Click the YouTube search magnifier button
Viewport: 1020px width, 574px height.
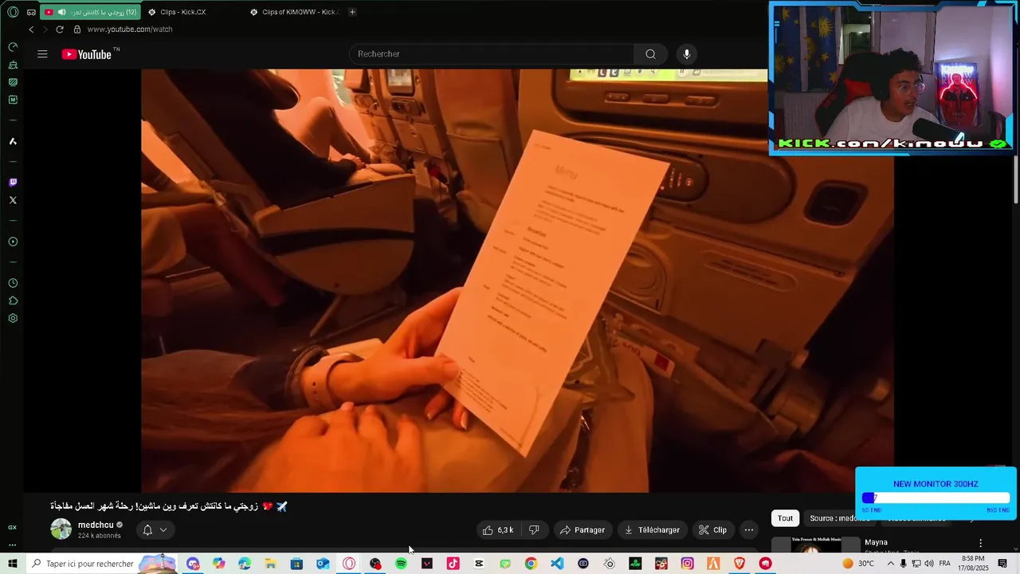[x=650, y=54]
